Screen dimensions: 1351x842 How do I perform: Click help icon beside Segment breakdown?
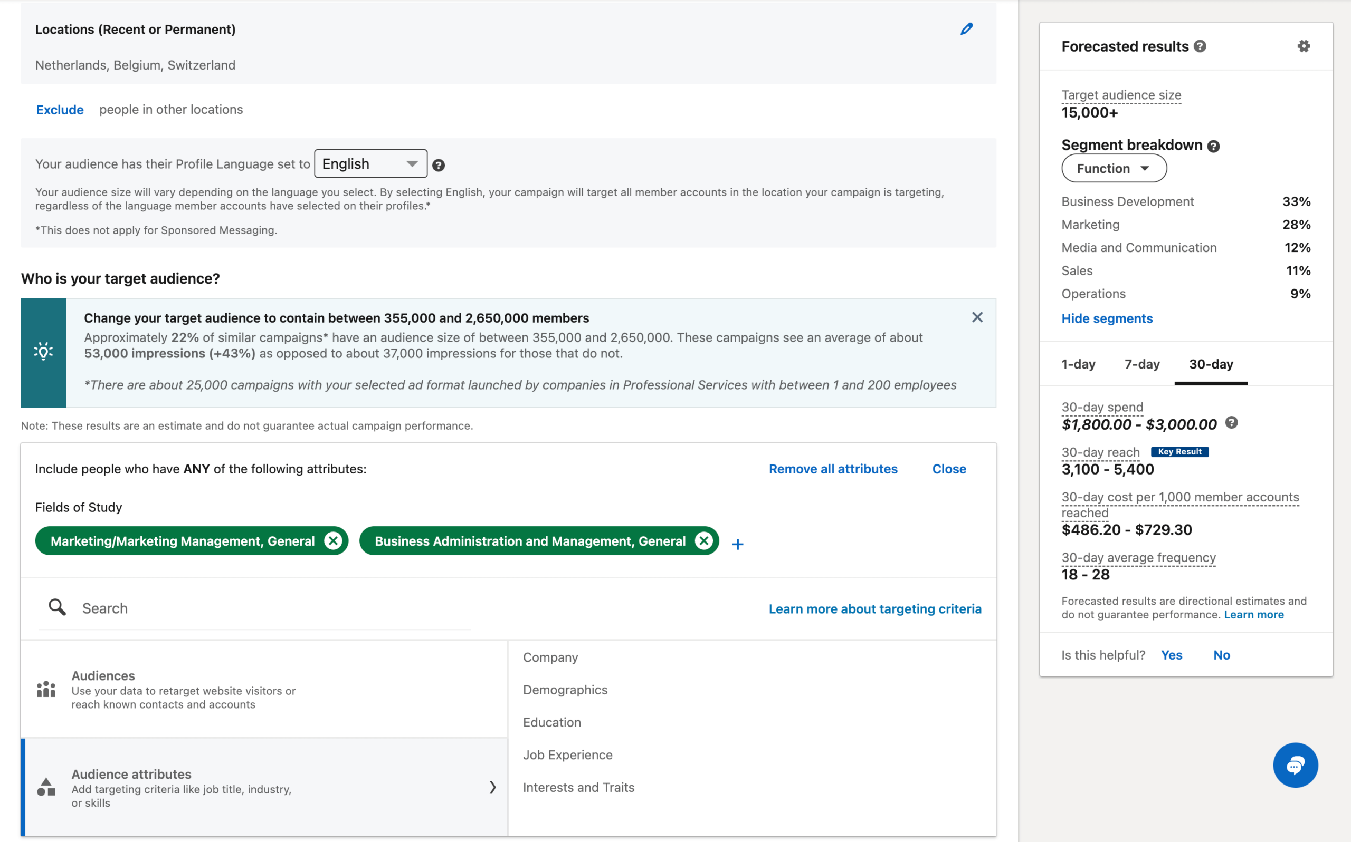click(x=1213, y=146)
